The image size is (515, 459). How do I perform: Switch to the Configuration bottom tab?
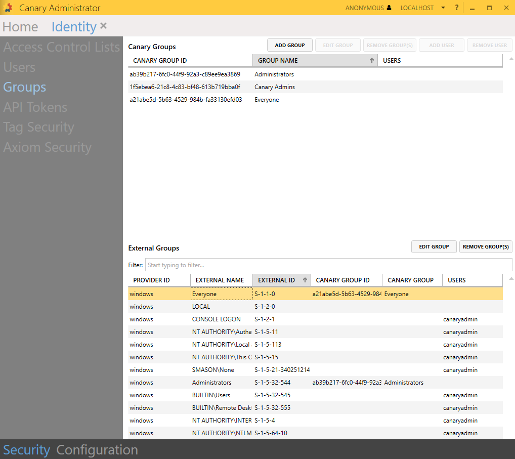[x=97, y=450]
